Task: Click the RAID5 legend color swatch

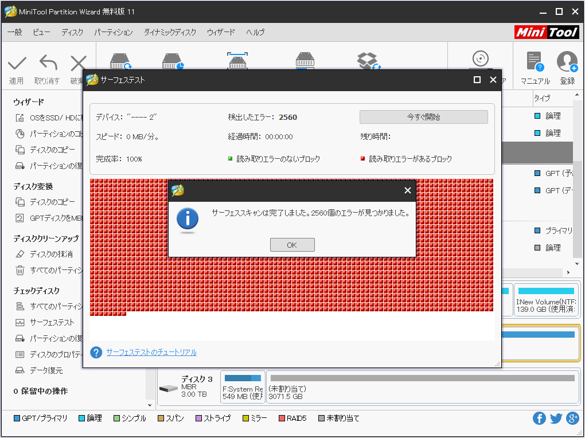Action: pos(281,418)
